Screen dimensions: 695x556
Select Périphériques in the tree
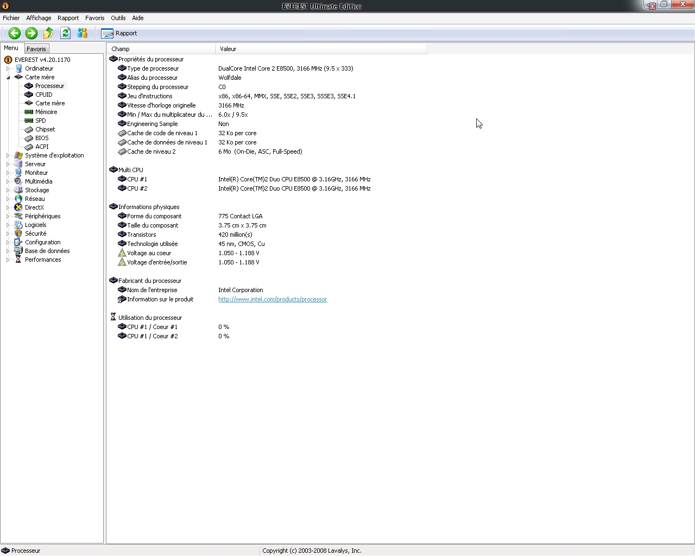coord(42,216)
